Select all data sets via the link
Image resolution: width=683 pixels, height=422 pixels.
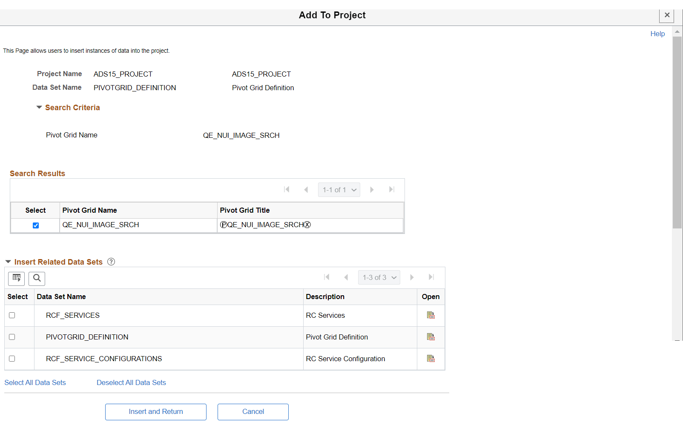[35, 382]
